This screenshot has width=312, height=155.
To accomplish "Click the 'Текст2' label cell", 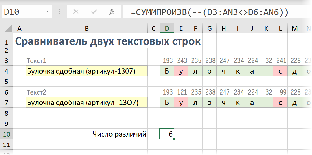I will 87,92.
